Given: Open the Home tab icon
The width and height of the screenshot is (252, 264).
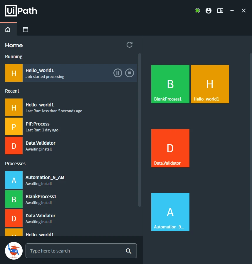Looking at the screenshot, I should [x=8, y=29].
